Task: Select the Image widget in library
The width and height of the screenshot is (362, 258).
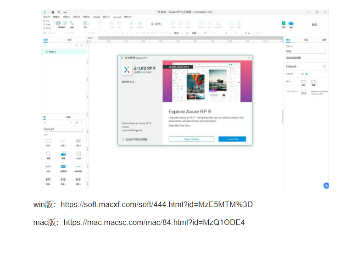Action: coord(63,155)
